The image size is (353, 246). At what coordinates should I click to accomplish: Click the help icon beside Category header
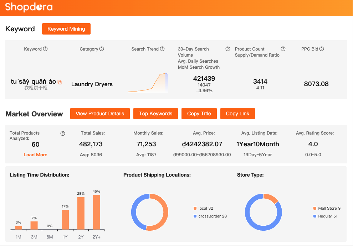(102, 49)
